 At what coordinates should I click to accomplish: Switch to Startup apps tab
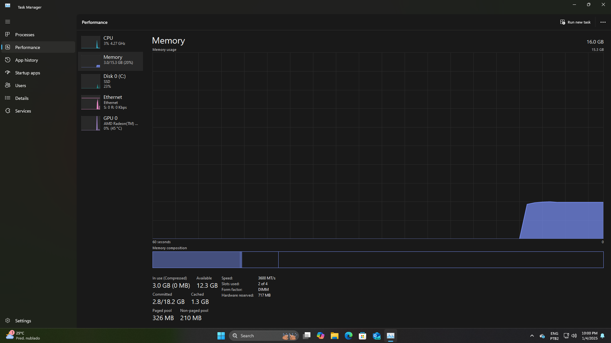point(28,73)
